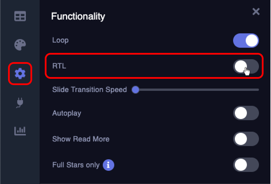Click the Slide Transition Speed slider handle
The height and width of the screenshot is (184, 271).
click(x=135, y=90)
